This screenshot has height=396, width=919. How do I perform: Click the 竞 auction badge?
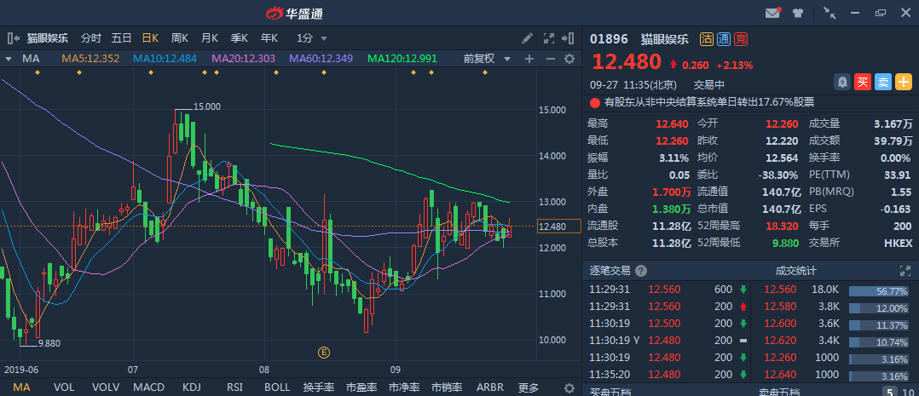click(742, 39)
